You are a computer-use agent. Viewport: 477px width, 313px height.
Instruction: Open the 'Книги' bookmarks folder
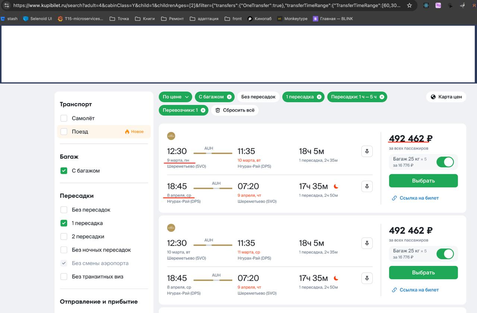click(145, 19)
